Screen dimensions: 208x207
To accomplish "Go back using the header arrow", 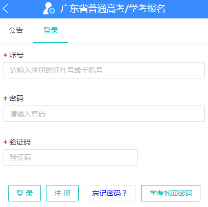I will coord(6,9).
